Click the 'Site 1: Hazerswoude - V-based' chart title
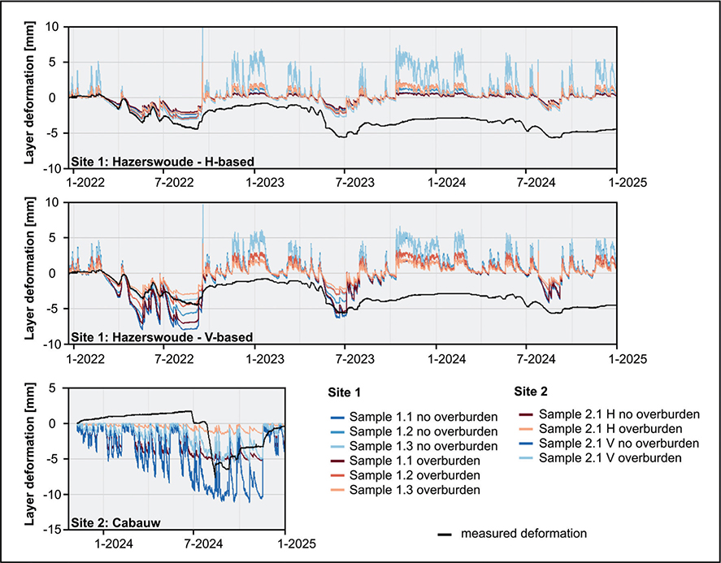 point(162,337)
